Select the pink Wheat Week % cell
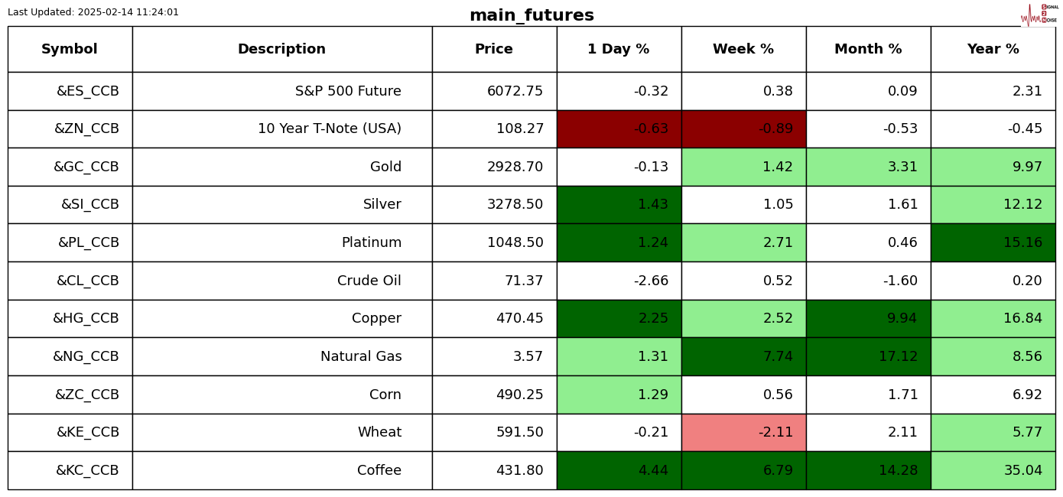Image resolution: width=1063 pixels, height=497 pixels. pos(743,433)
